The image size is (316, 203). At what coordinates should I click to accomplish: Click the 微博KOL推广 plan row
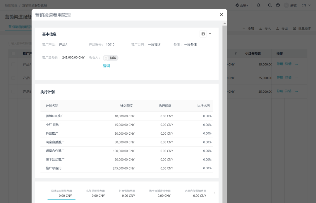click(127, 116)
